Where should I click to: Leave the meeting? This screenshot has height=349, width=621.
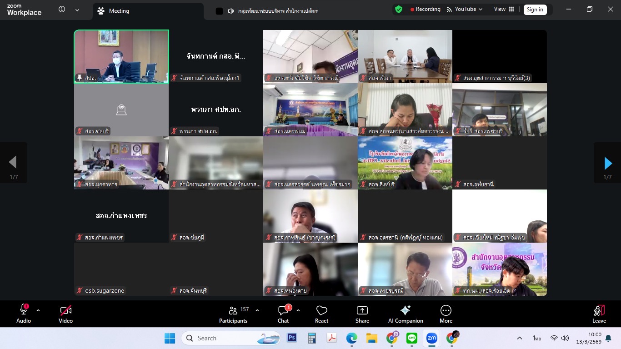click(599, 314)
